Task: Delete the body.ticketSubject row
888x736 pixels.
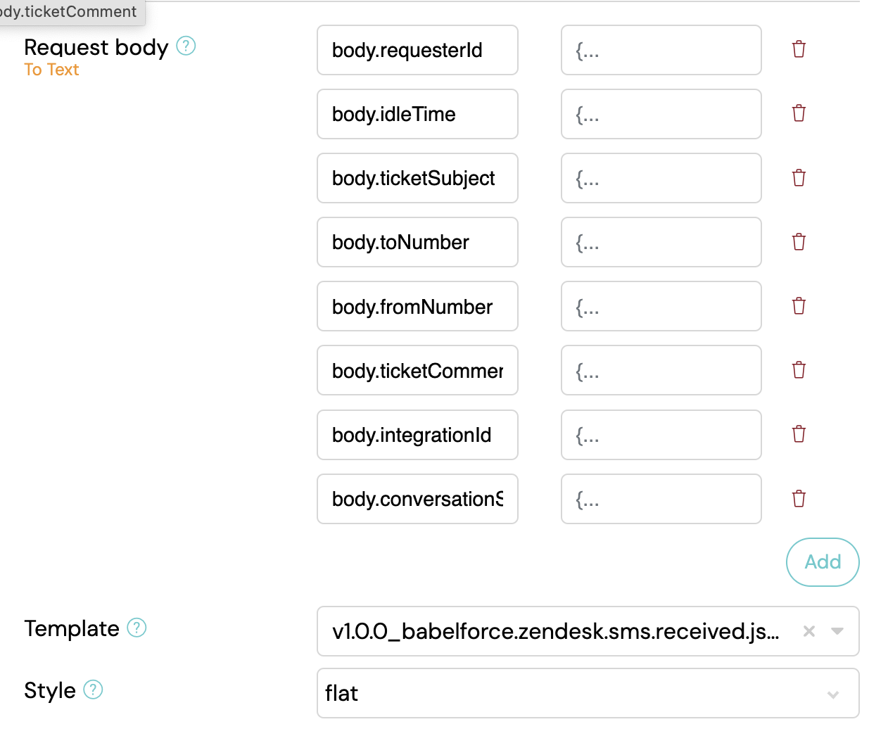Action: (799, 178)
